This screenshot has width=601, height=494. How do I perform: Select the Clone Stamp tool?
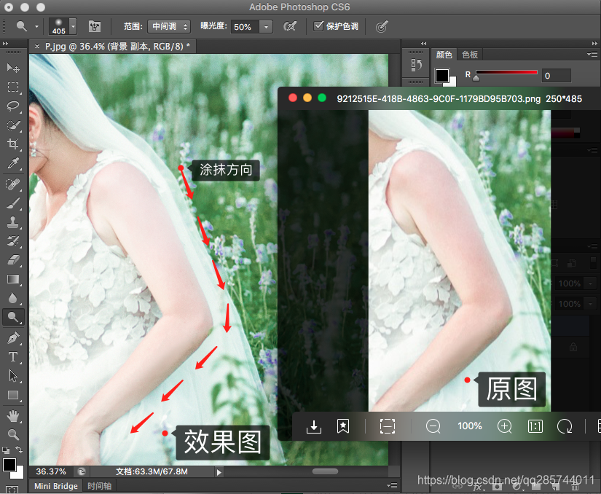click(13, 222)
